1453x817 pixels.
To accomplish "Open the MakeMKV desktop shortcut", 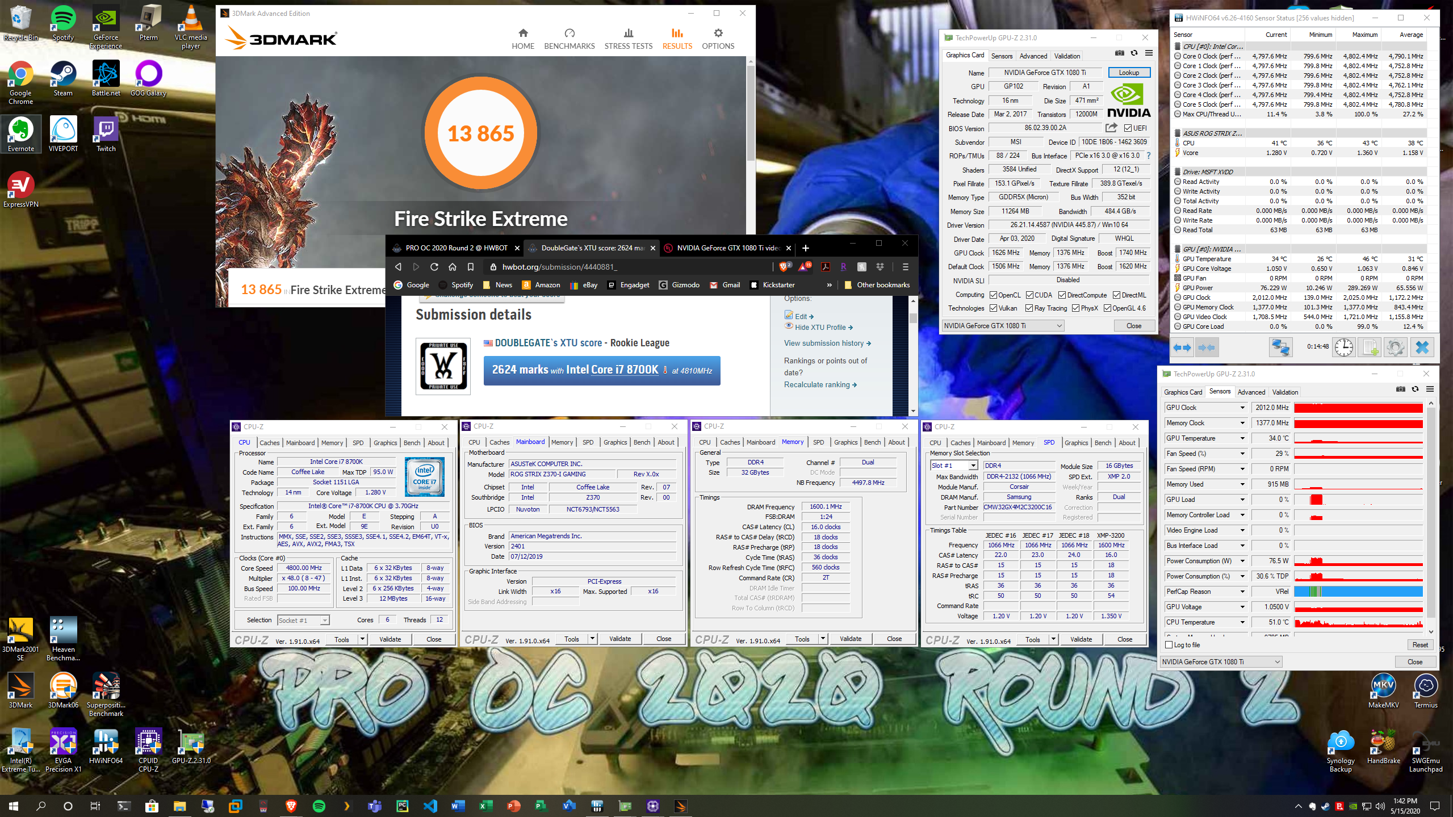I will coord(1383,690).
